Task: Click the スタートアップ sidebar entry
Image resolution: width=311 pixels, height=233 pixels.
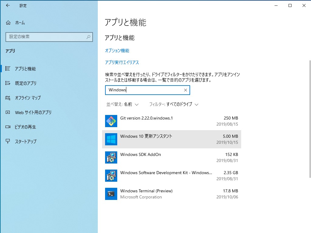Action: 26,141
